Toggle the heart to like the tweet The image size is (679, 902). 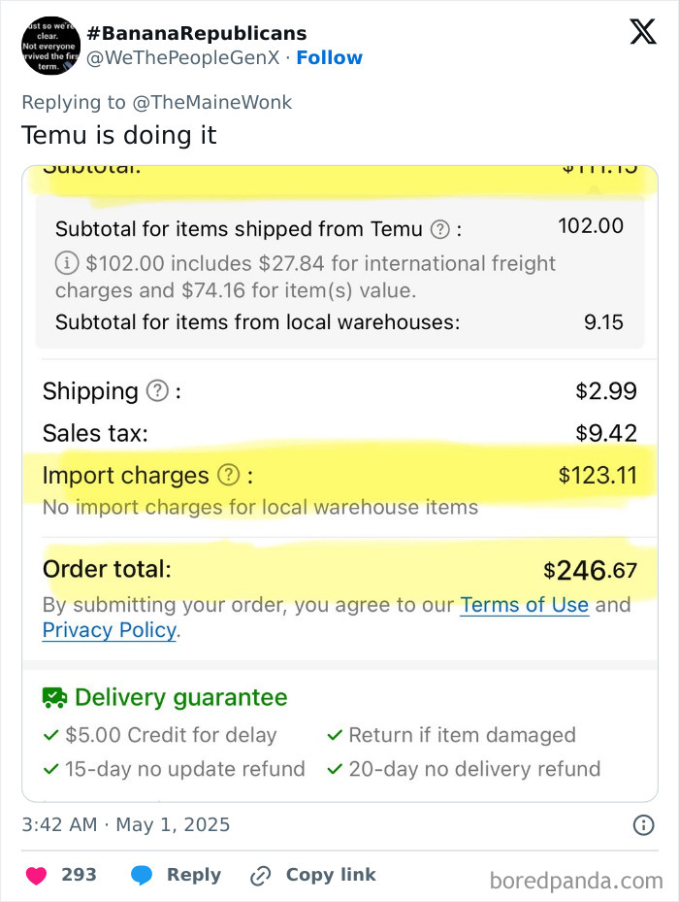[37, 875]
